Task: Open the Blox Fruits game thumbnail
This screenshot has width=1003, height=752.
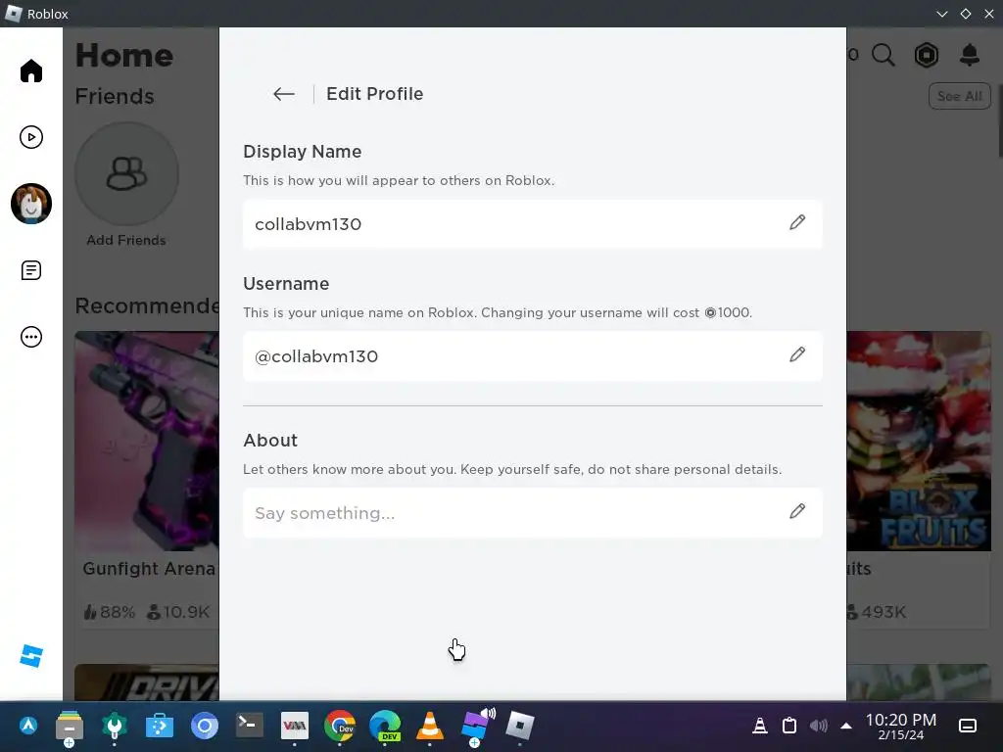Action: point(919,441)
